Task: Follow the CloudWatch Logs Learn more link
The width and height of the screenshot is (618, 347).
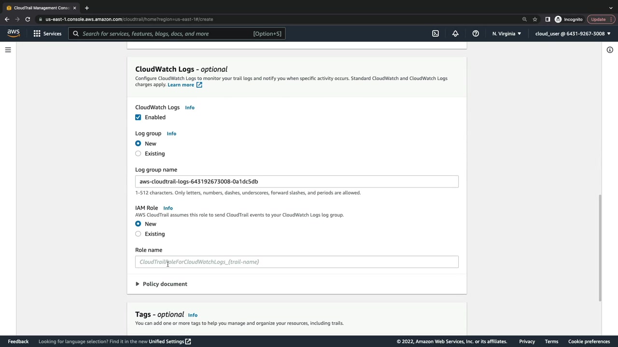Action: pyautogui.click(x=181, y=85)
